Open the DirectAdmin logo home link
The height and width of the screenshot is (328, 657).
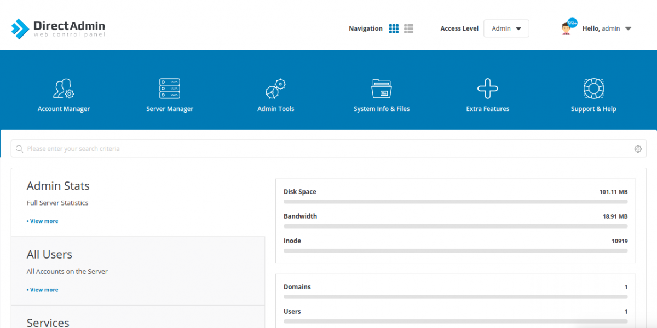point(57,27)
